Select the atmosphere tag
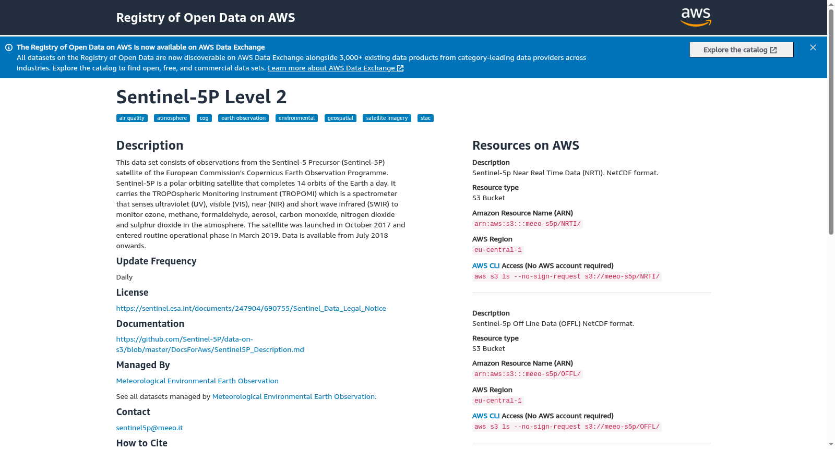This screenshot has width=835, height=449. 172,118
